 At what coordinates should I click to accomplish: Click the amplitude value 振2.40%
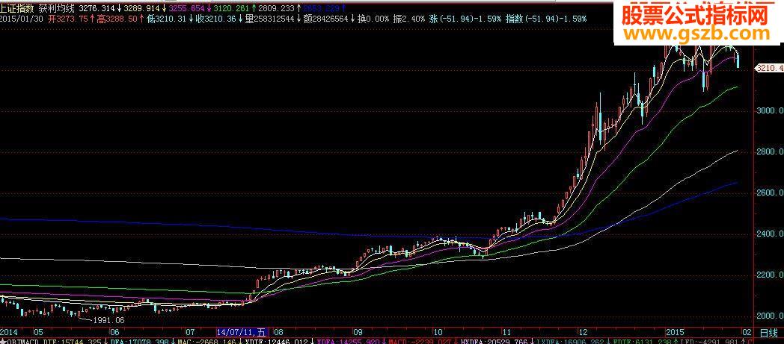tap(409, 19)
